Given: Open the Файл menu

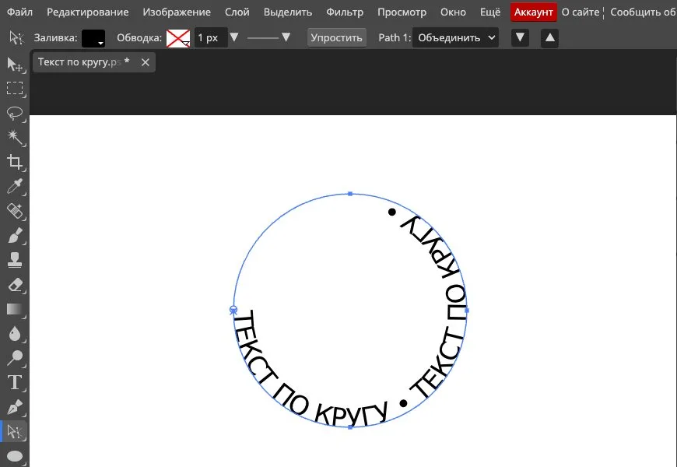Looking at the screenshot, I should click(x=20, y=12).
